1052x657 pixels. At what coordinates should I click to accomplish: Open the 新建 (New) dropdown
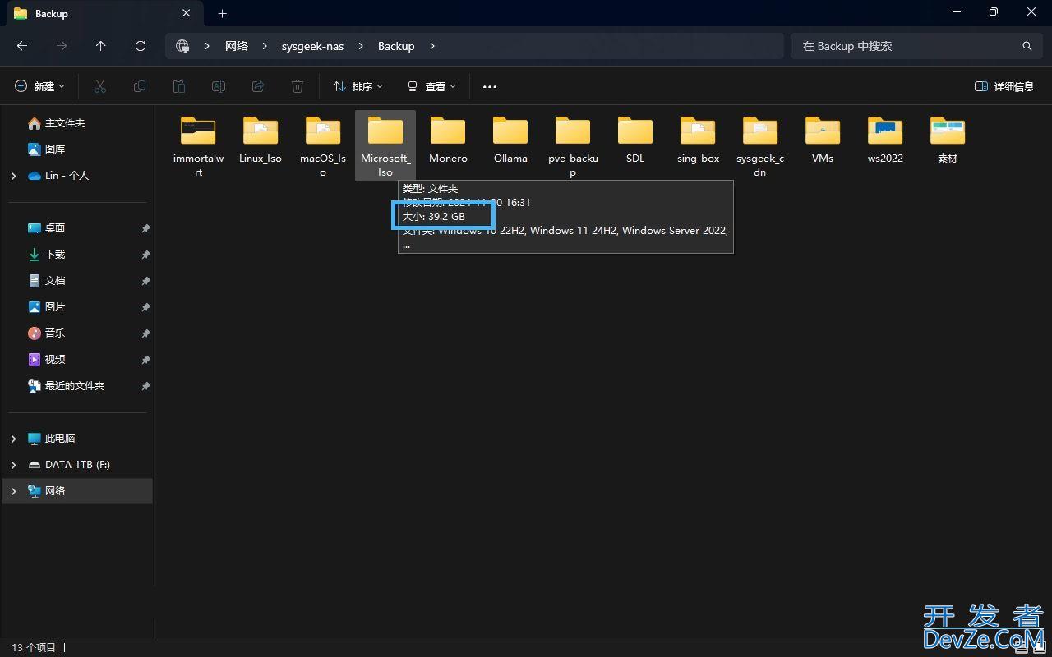pos(40,86)
